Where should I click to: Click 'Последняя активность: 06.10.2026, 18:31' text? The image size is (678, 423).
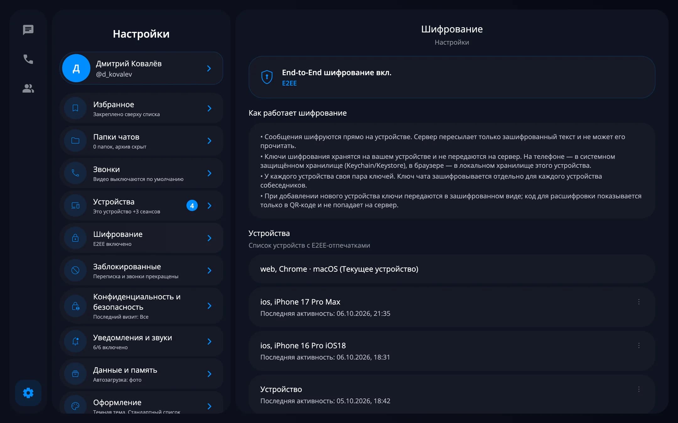click(325, 357)
